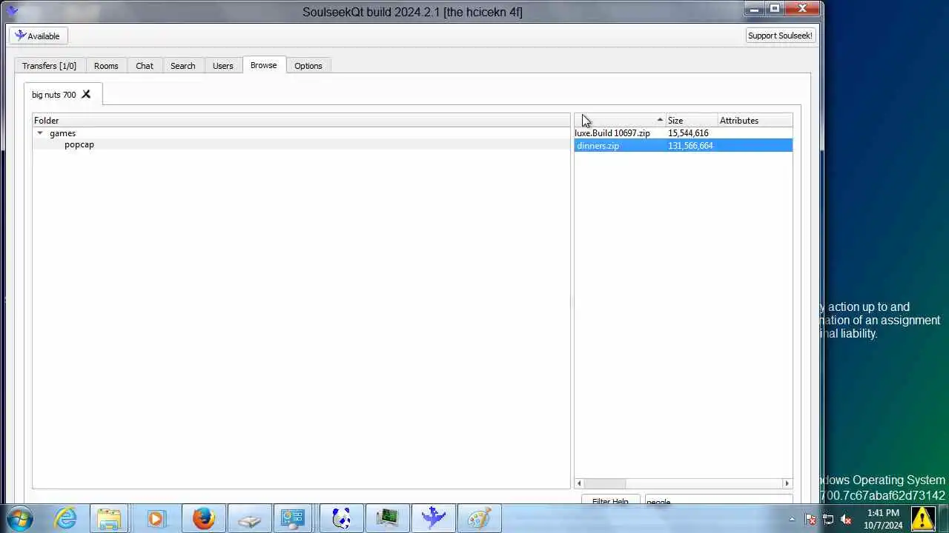Select the popcap subfolder

[79, 144]
